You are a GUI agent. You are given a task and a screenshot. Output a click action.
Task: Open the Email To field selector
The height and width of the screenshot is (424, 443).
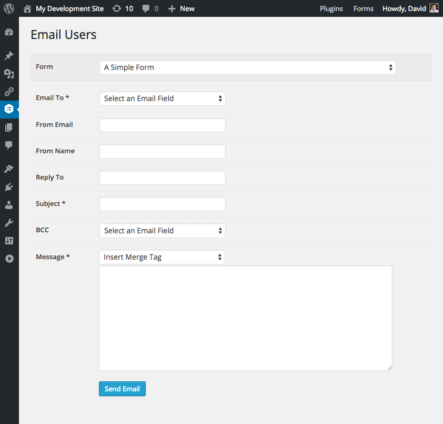pos(162,98)
